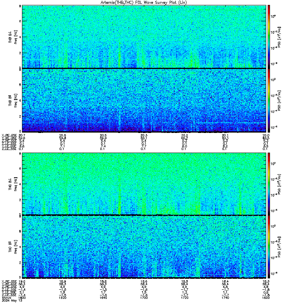The width and height of the screenshot is (284, 303).
Task: Click X_RE_GSE row label under THB panels
Action: [x=9, y=135]
